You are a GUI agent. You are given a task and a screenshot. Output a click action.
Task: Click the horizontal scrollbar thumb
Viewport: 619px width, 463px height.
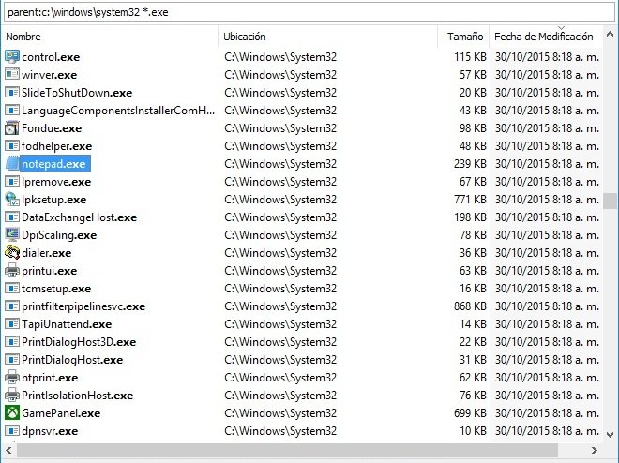point(287,450)
